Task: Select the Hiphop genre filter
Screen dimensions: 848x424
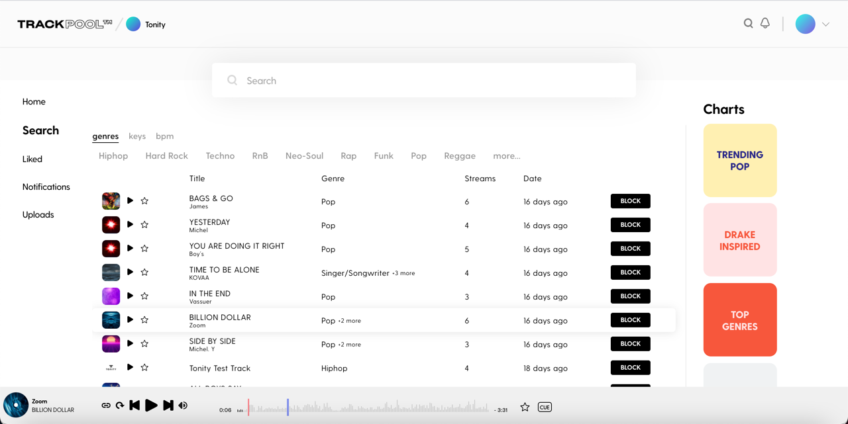Action: [113, 155]
